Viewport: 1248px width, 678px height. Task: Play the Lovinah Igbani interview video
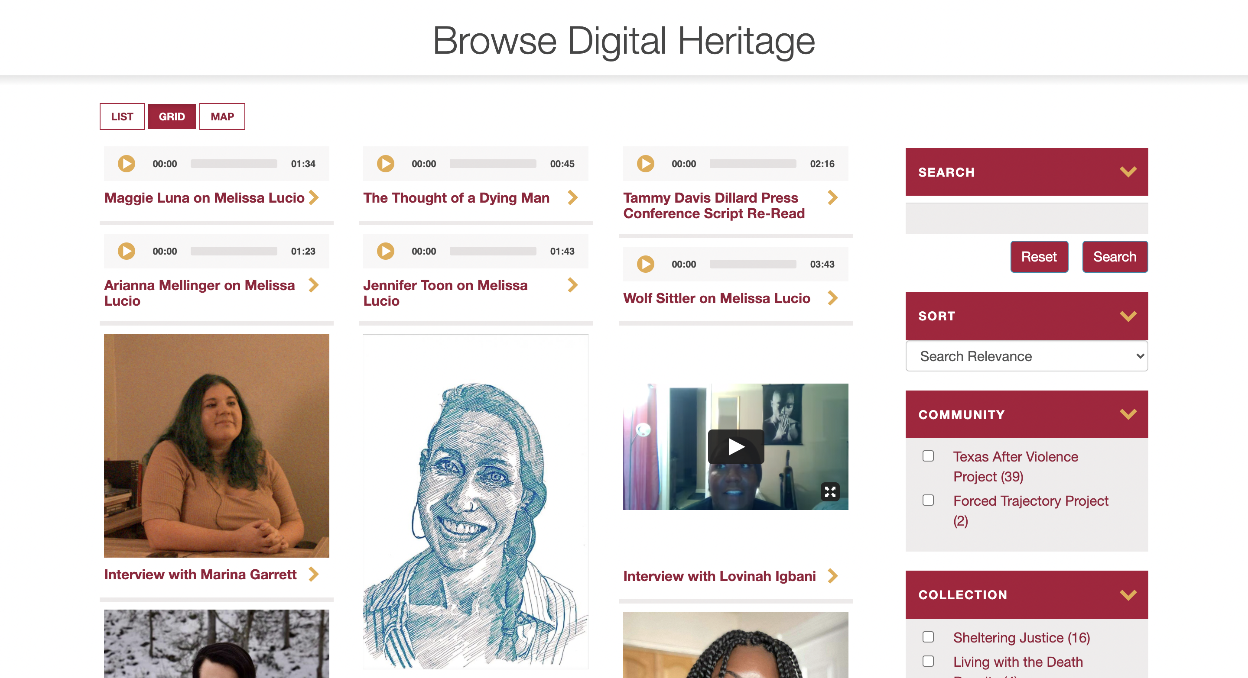pos(735,447)
